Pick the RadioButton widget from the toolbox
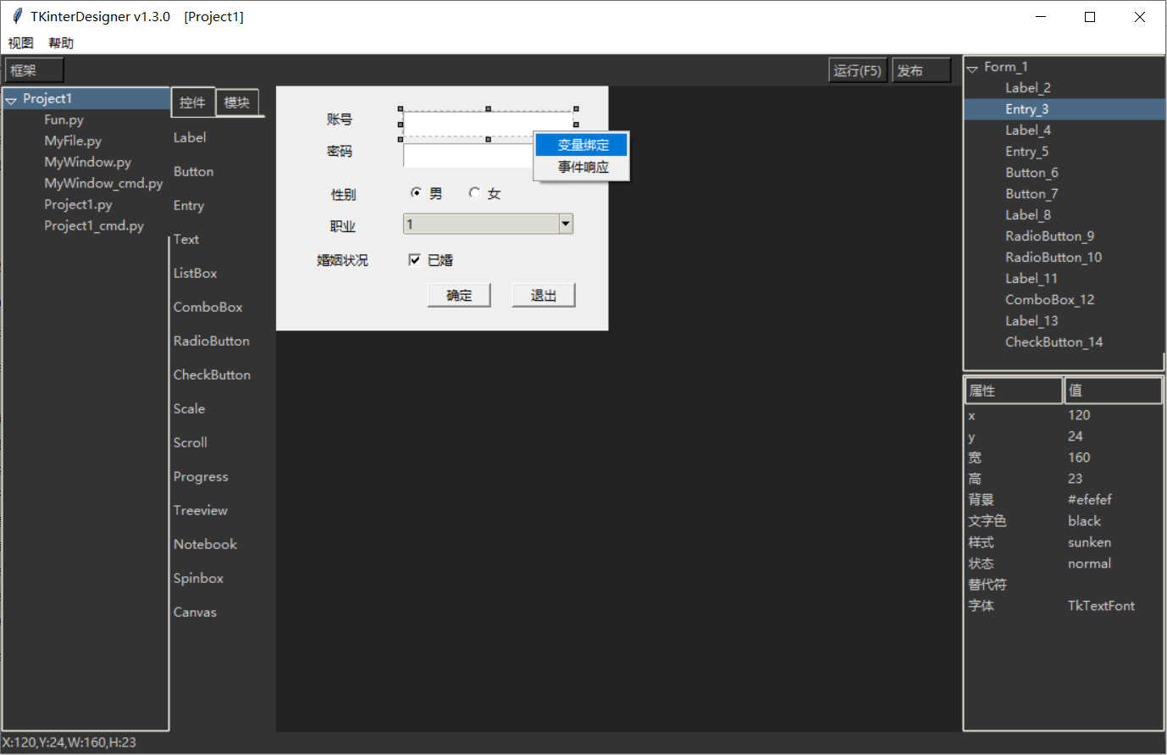 coord(211,341)
